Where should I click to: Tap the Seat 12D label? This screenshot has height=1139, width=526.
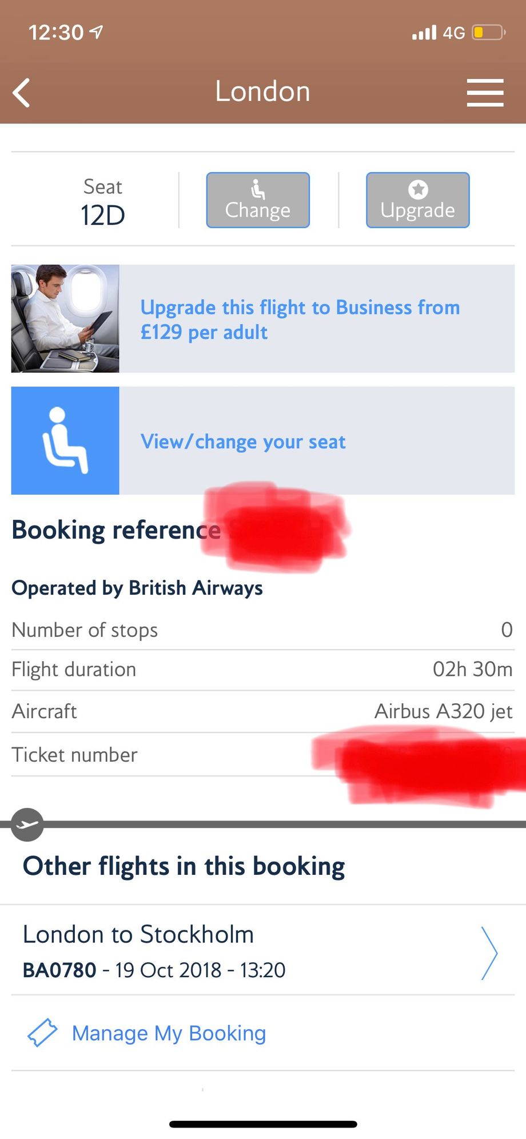[103, 202]
